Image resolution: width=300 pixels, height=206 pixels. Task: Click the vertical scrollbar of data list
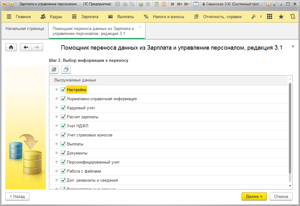tap(290, 128)
